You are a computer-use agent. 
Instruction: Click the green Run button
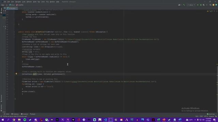click(198, 5)
